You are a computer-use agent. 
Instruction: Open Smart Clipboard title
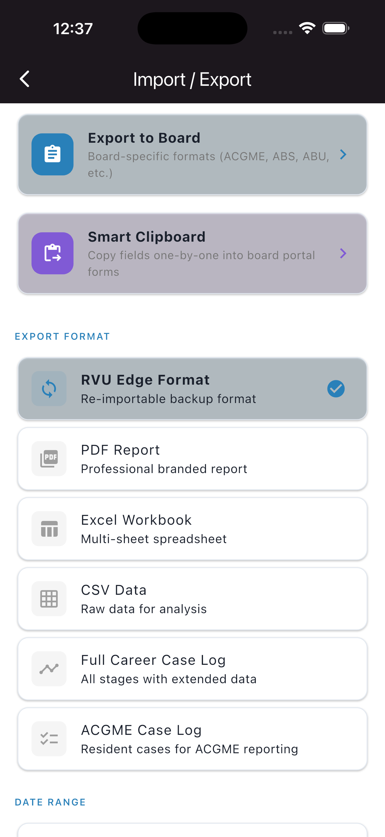pos(147,237)
